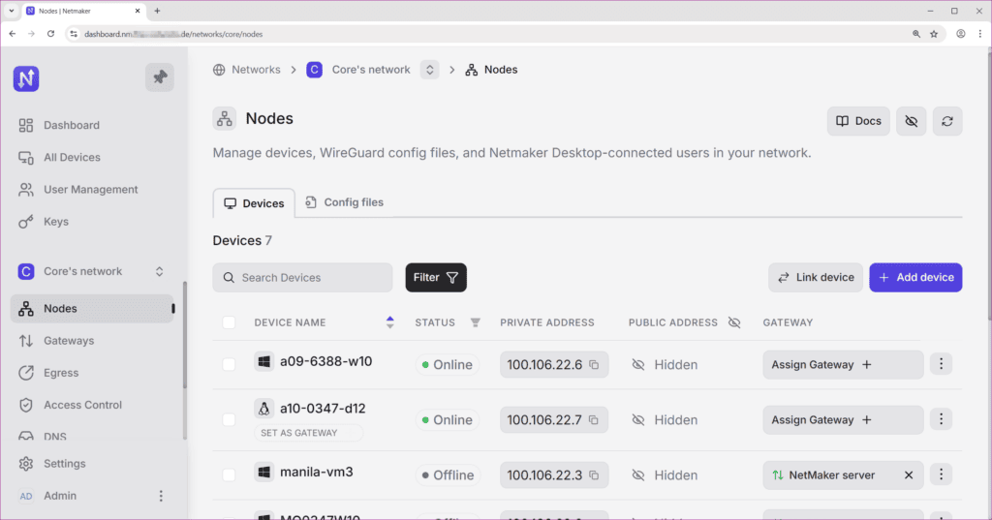The width and height of the screenshot is (992, 520).
Task: Open a new browser tab
Action: point(158,11)
